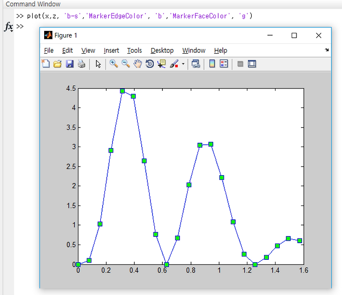Select the Data Cursor tool

[x=161, y=64]
